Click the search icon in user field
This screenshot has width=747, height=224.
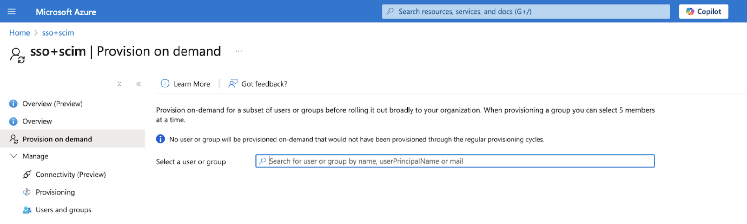point(262,161)
